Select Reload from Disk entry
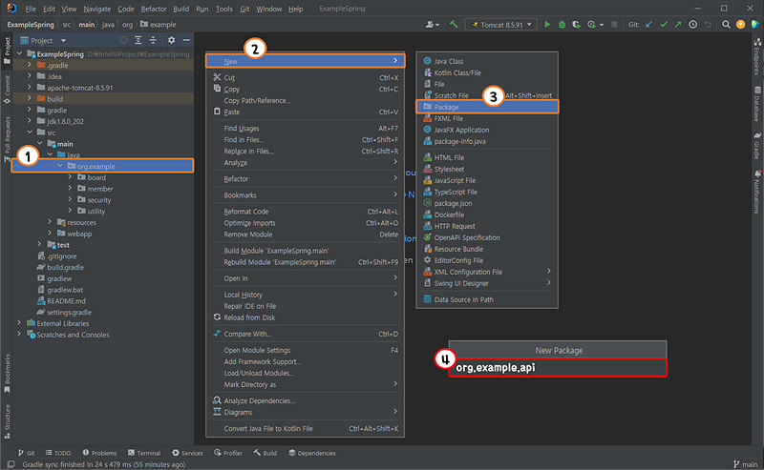Image resolution: width=764 pixels, height=470 pixels. tap(305, 317)
